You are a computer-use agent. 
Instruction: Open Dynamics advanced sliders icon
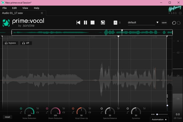144,109
